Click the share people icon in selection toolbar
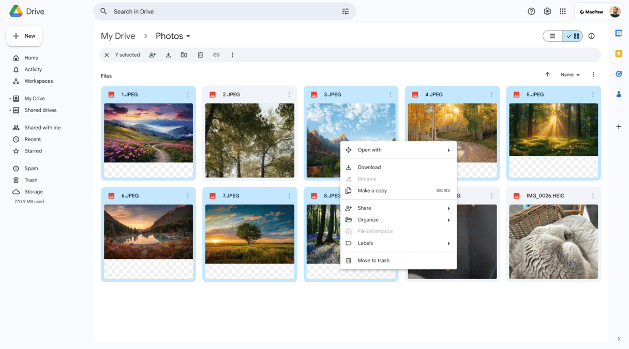The width and height of the screenshot is (629, 349). pyautogui.click(x=152, y=55)
